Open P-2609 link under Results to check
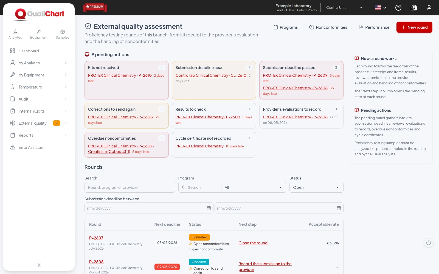Screen dimensions: 439x274 pos(208,117)
